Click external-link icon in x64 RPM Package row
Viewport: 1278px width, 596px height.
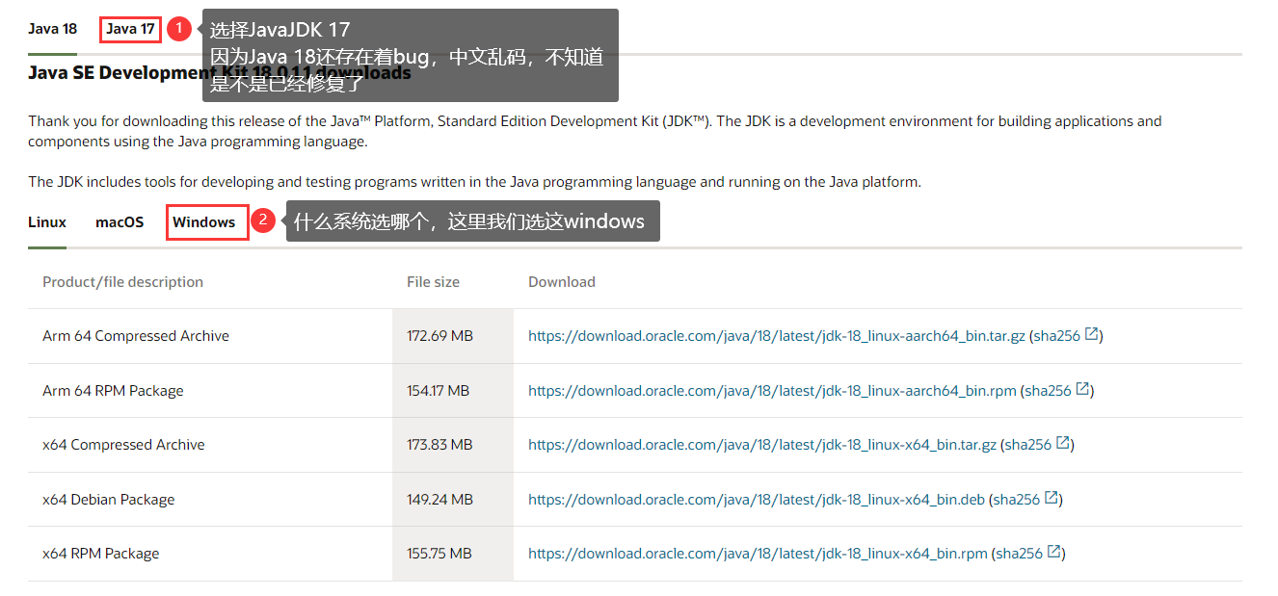(1054, 552)
